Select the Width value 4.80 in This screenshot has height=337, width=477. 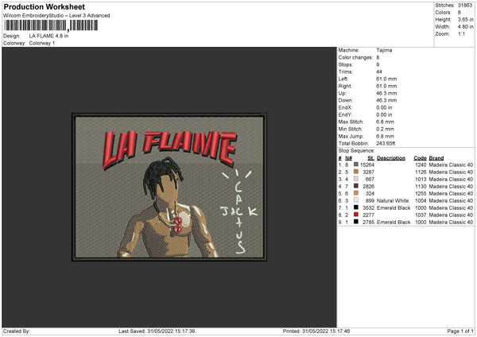pyautogui.click(x=465, y=27)
